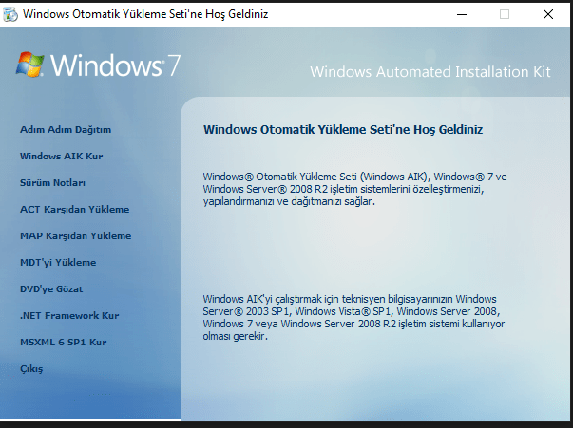
Task: Click the welcome heading in the content panel
Action: (x=343, y=130)
